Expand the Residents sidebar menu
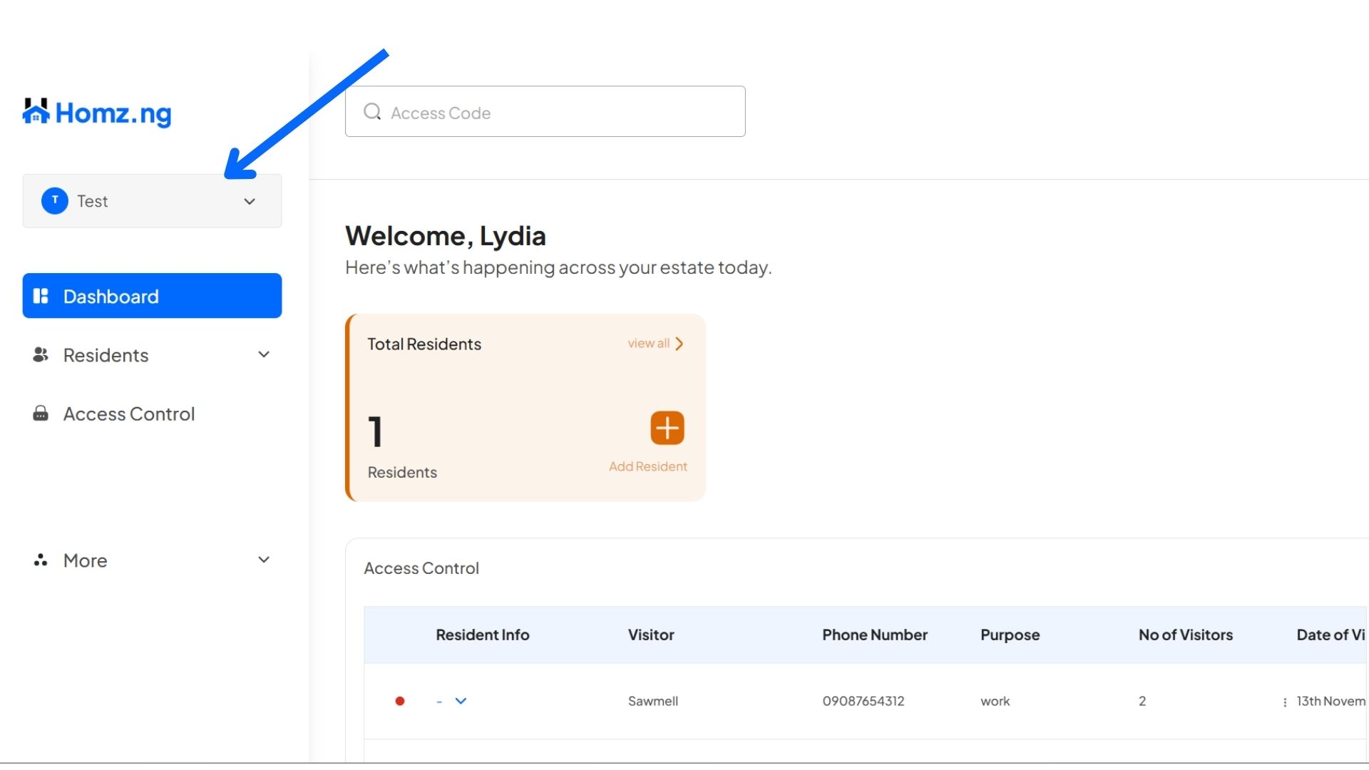 263,354
